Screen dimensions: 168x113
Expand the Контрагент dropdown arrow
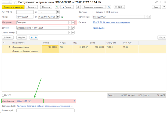[70, 22]
